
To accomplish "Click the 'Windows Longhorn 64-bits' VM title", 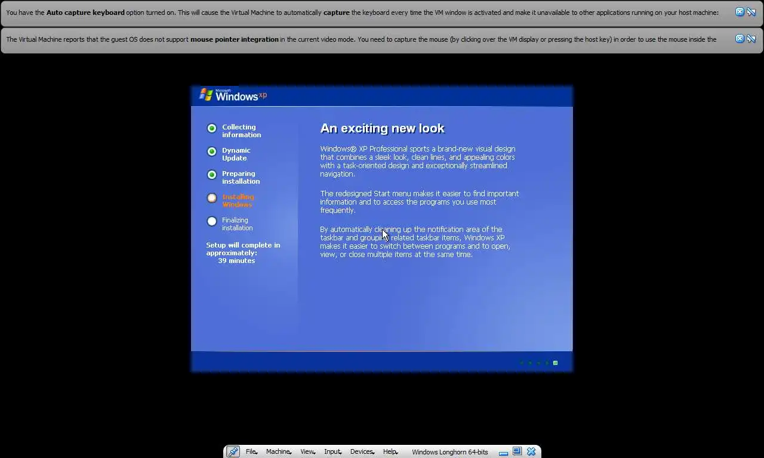I will point(449,452).
